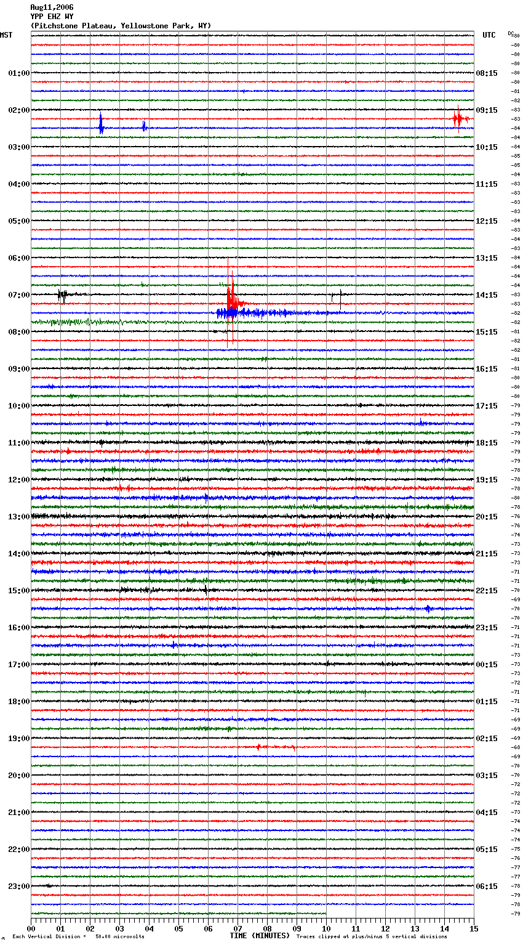The width and height of the screenshot is (523, 945).
Task: Click the small red blip after 19:00
Action: coord(259,747)
